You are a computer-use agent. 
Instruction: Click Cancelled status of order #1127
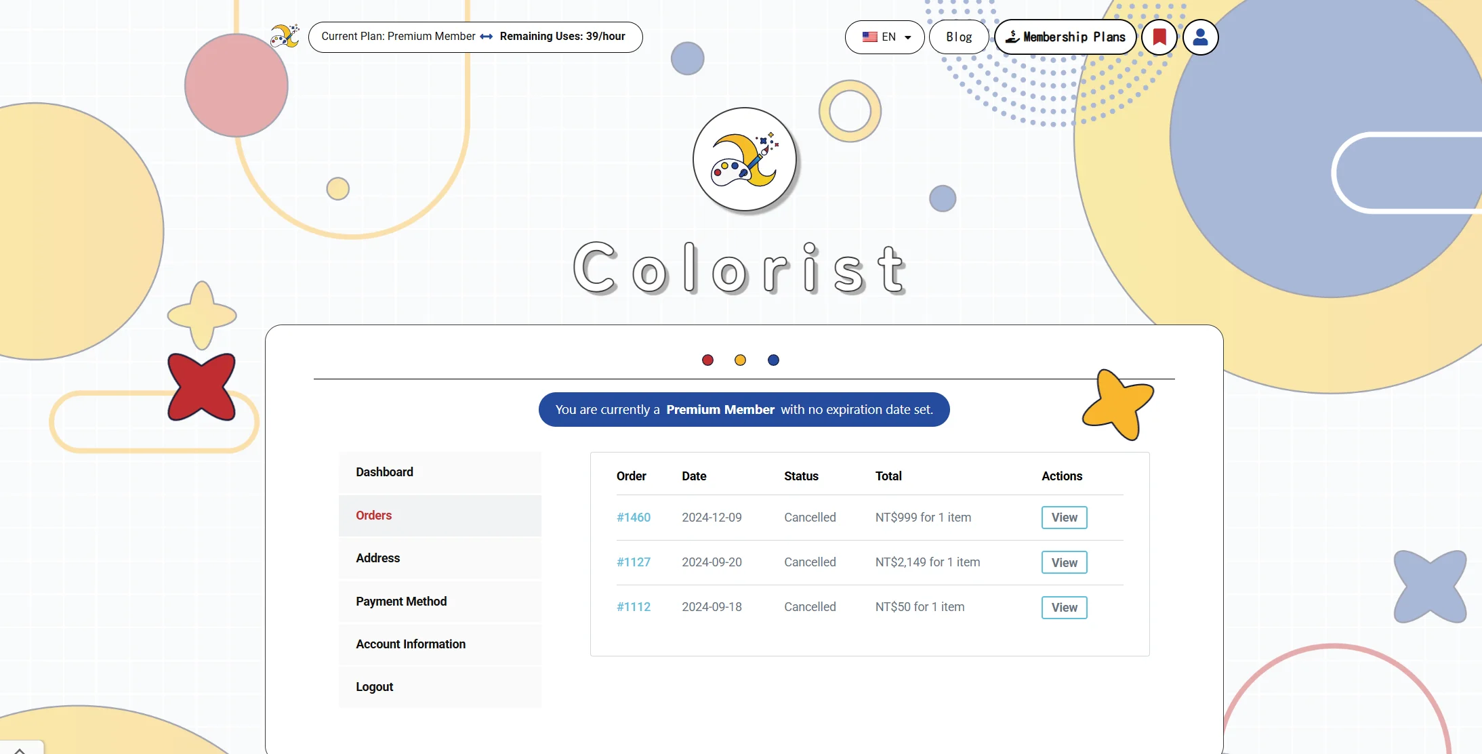click(x=810, y=562)
